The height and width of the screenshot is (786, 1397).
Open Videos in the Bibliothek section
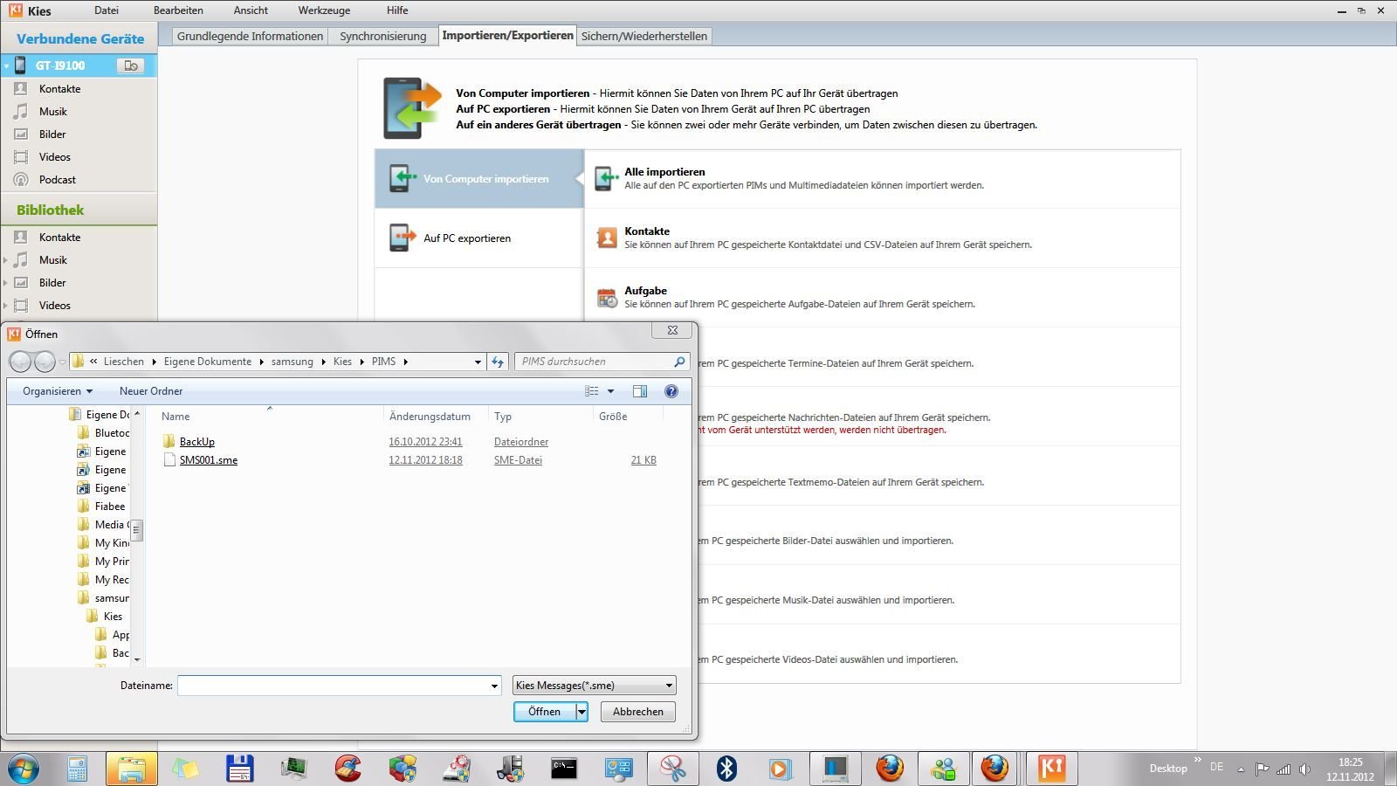pyautogui.click(x=54, y=305)
